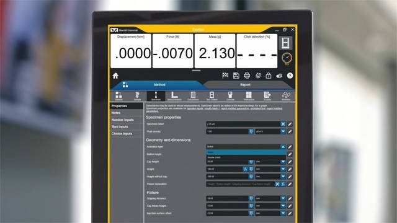Open the Height without cap units dropdown

(283, 177)
